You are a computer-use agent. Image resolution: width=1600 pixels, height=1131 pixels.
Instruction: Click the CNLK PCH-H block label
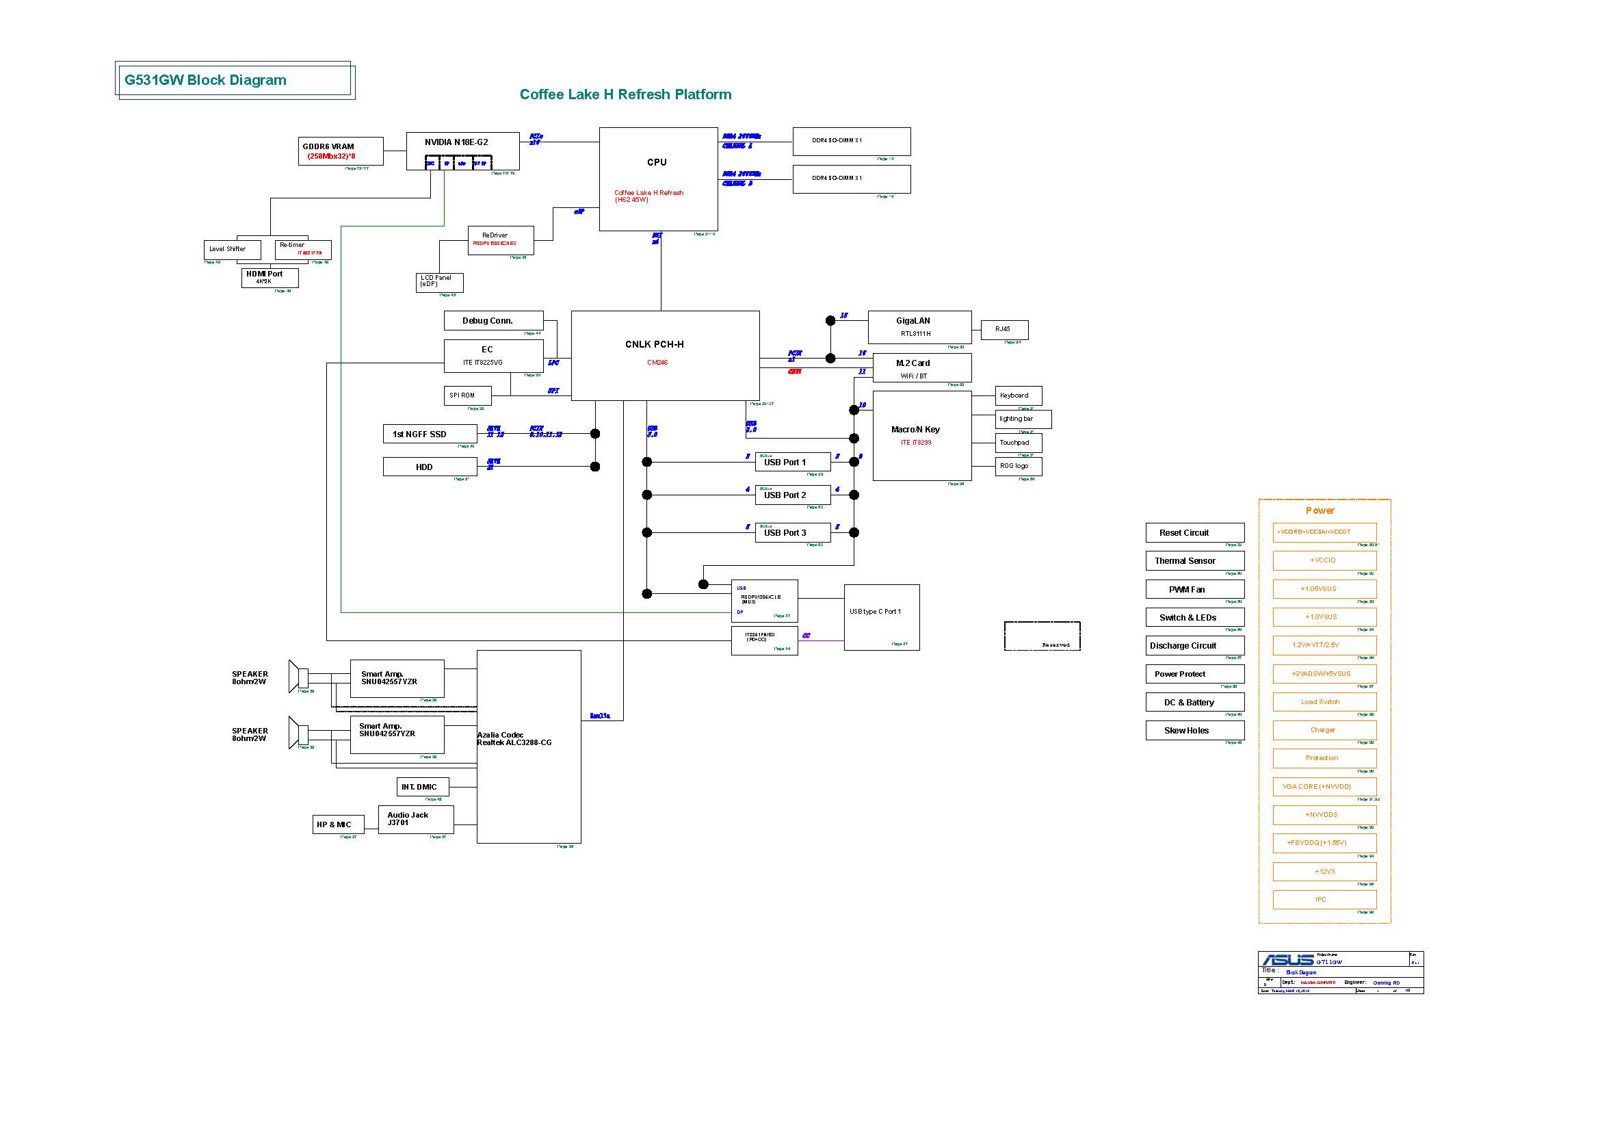click(655, 344)
